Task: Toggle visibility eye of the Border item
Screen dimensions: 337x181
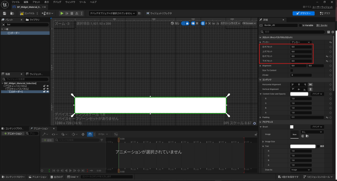Action: pos(47,91)
